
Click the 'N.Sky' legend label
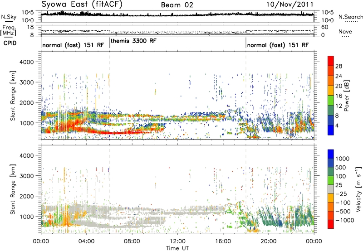(x=9, y=17)
